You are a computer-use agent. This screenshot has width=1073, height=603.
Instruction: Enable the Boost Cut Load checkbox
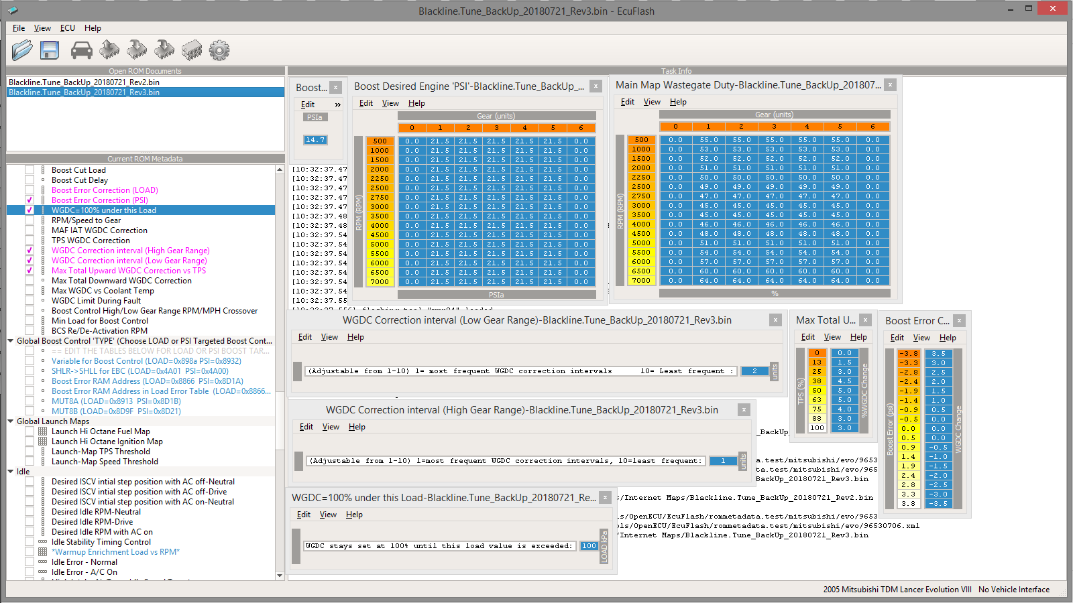point(30,170)
